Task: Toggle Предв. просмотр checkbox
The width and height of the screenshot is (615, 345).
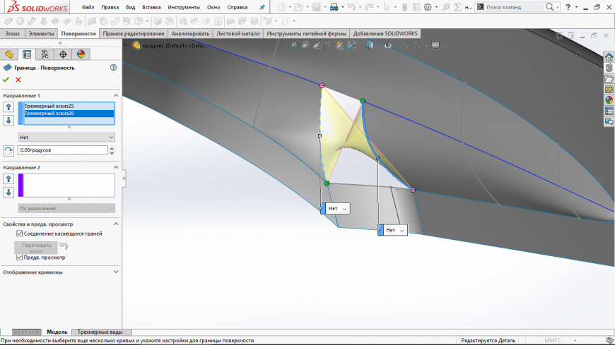Action: click(19, 258)
